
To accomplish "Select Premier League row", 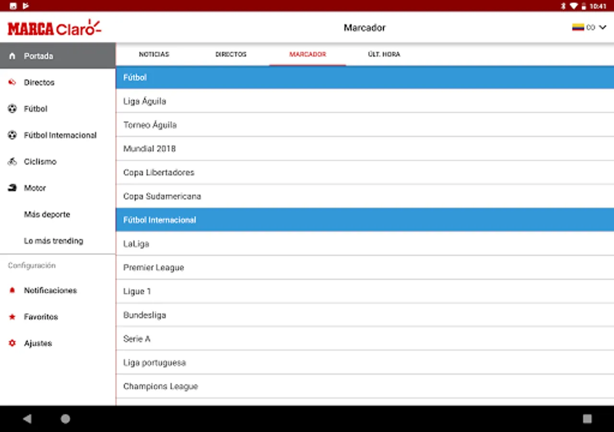I will 365,267.
